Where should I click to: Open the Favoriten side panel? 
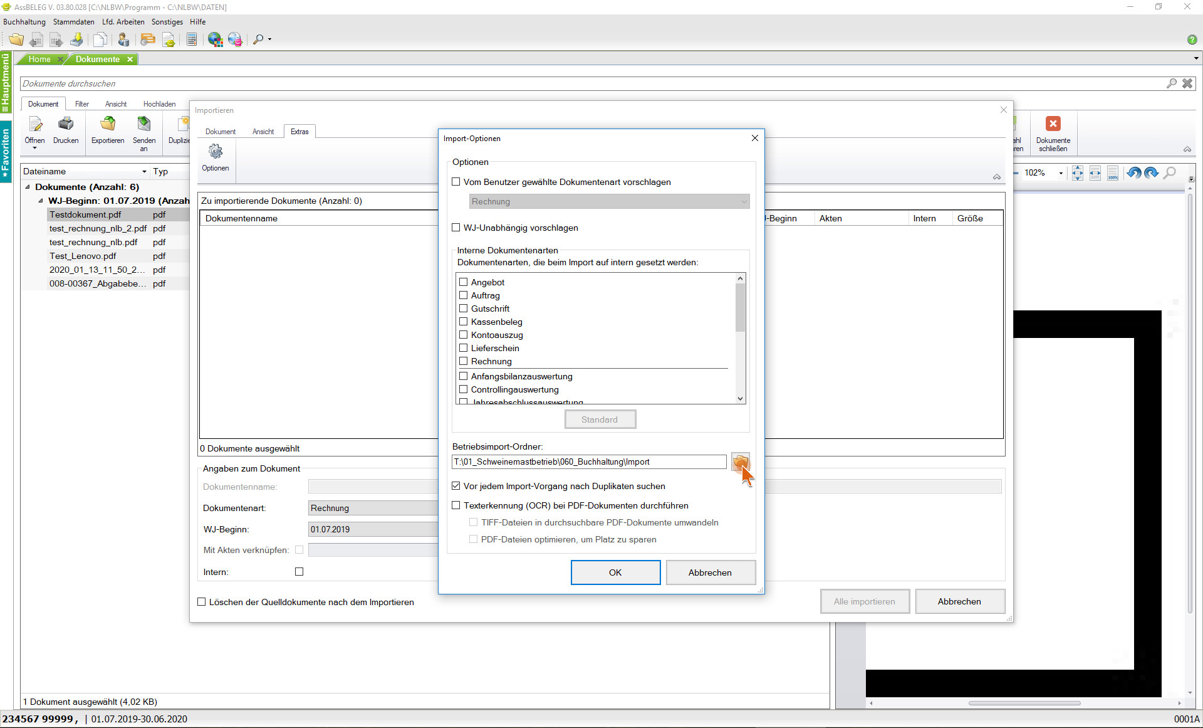coord(6,152)
